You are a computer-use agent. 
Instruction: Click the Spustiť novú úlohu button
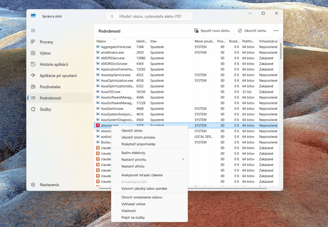(212, 31)
